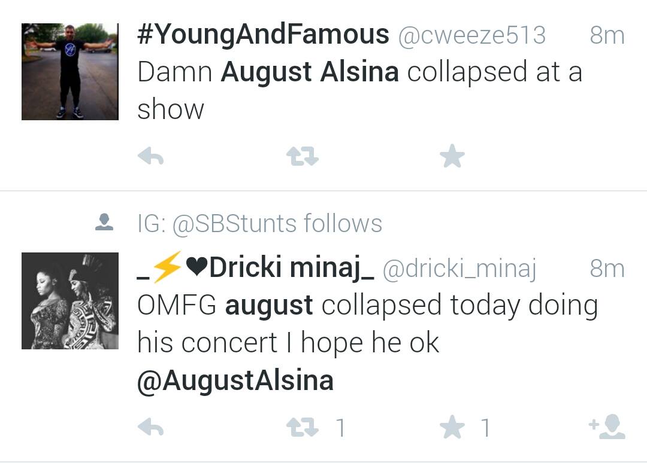Image resolution: width=647 pixels, height=463 pixels.
Task: Open the #YoungAndFamous display name
Action: coord(263,33)
